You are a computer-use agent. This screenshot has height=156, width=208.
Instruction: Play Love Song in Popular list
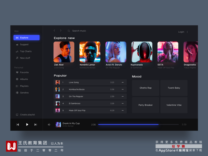point(90,82)
